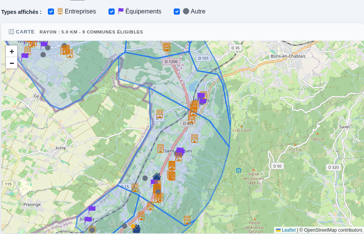This screenshot has width=364, height=234.
Task: Click the Pointe de Brantaz label
Action: click(x=255, y=227)
